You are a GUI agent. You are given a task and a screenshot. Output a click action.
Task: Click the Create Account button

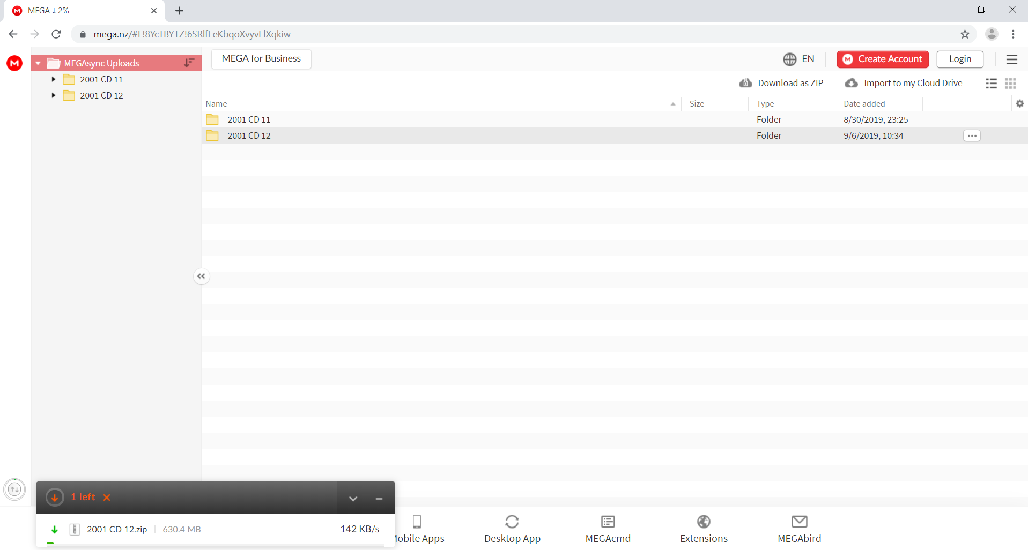pyautogui.click(x=882, y=59)
